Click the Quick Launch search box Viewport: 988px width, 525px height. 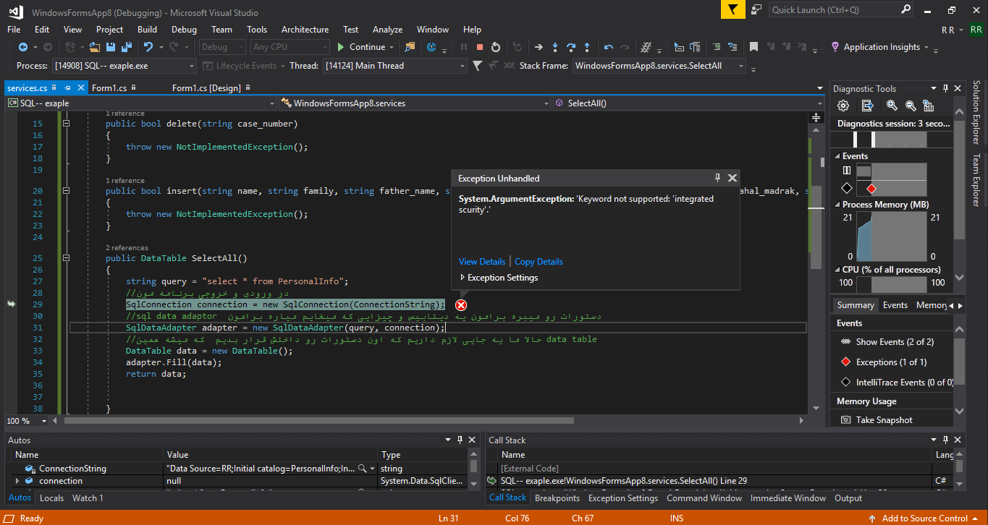click(834, 9)
